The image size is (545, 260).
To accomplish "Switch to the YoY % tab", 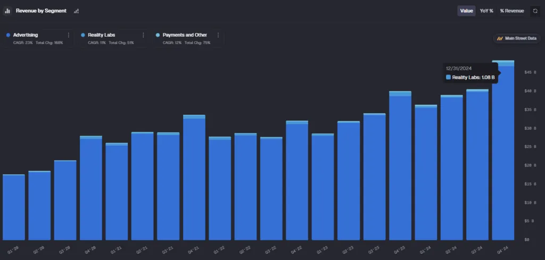I will tap(486, 11).
